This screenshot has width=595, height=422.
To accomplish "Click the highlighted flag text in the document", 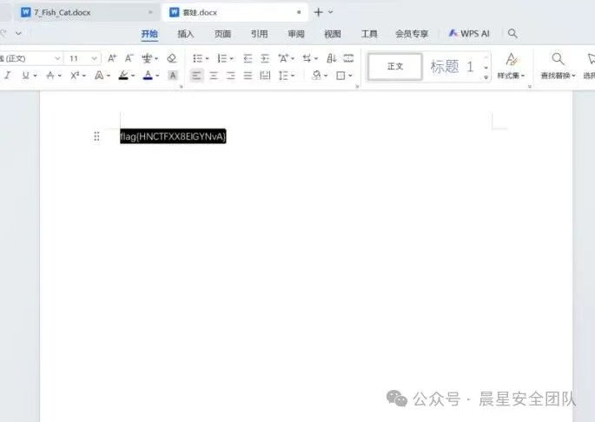I will 173,136.
